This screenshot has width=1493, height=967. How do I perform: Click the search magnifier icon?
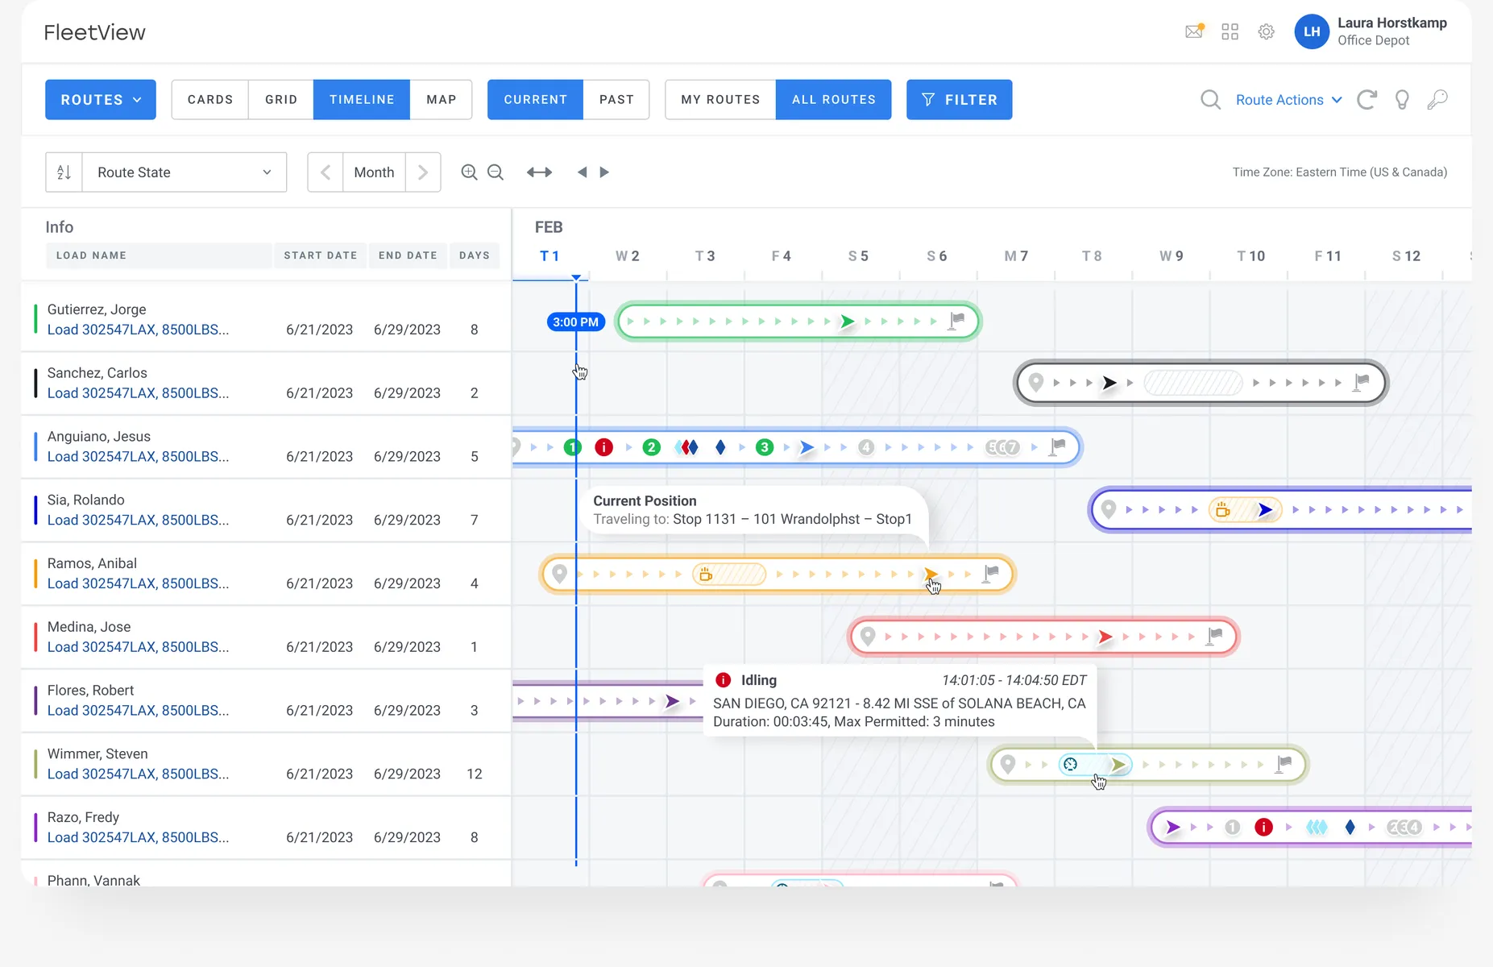point(1210,99)
